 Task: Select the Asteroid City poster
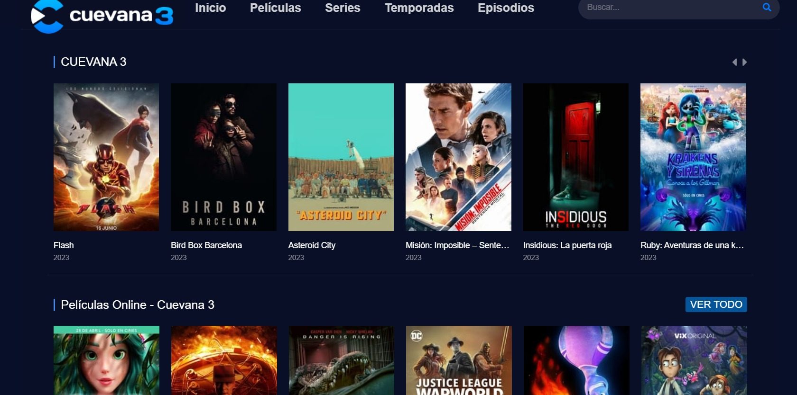[341, 157]
